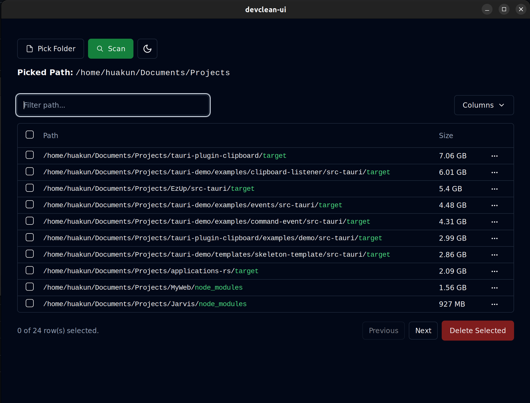This screenshot has height=403, width=530.
Task: Focus the Filter path input field
Action: 113,105
